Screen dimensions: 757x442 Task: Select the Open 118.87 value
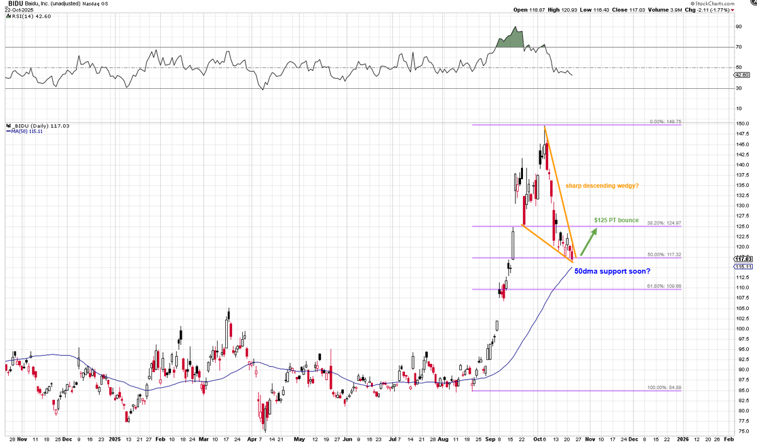[x=529, y=10]
